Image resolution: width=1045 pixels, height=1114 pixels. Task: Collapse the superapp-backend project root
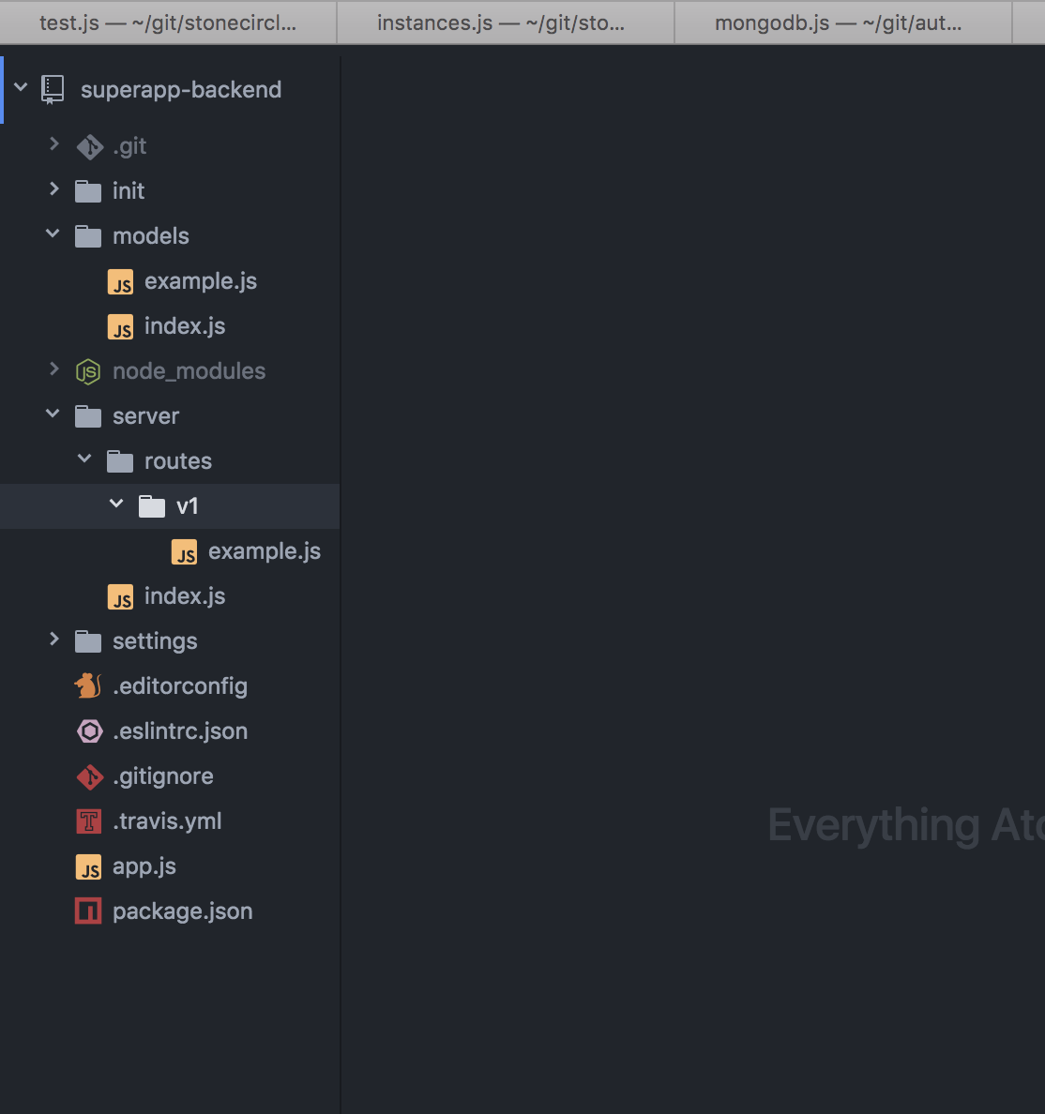click(x=21, y=87)
